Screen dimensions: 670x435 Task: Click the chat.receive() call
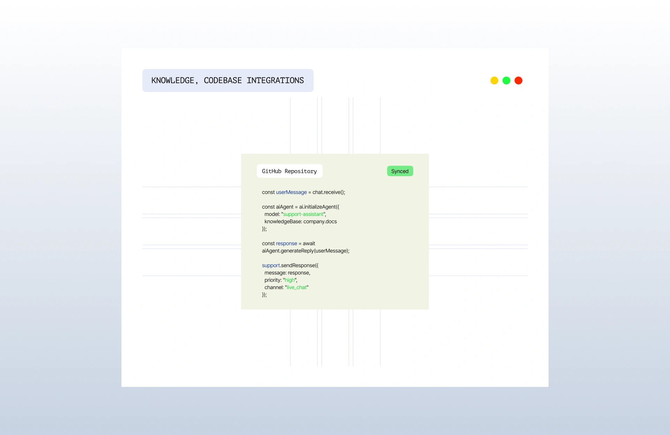click(x=328, y=192)
